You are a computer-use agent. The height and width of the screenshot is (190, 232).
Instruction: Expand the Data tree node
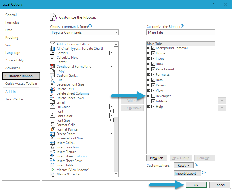[x=149, y=80]
